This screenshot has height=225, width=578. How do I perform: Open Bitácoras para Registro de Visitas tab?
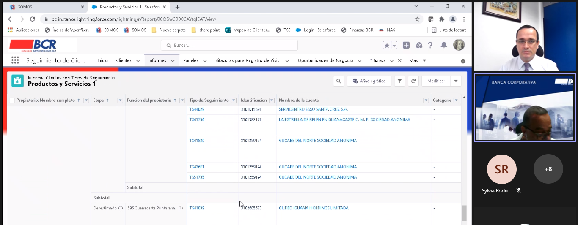point(248,60)
